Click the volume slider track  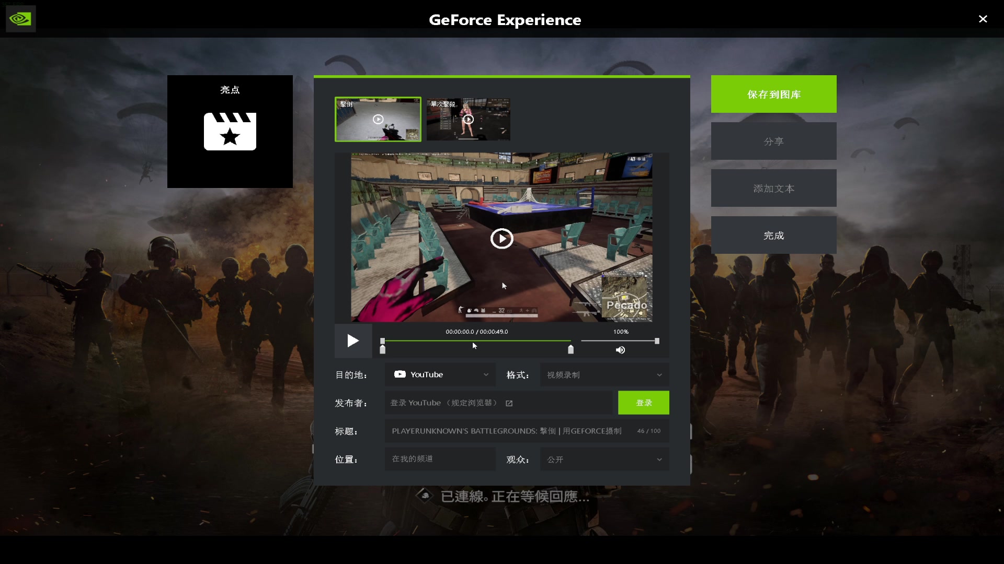tap(620, 340)
